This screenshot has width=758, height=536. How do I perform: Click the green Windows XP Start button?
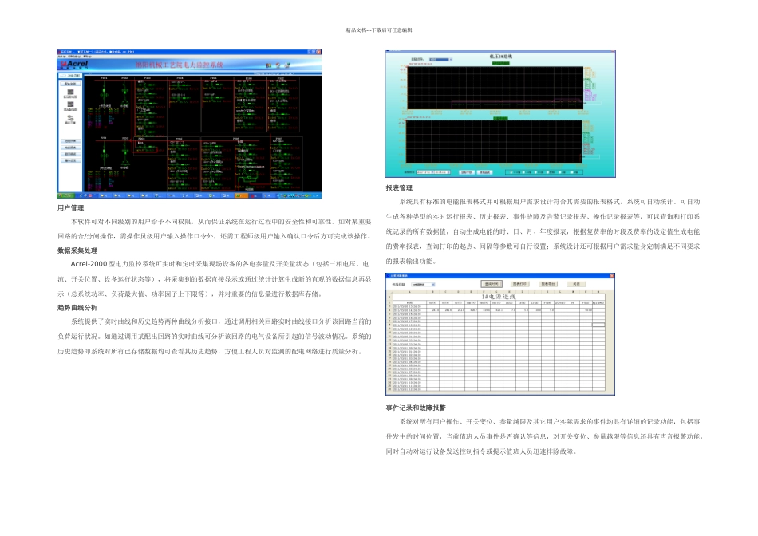pyautogui.click(x=65, y=195)
